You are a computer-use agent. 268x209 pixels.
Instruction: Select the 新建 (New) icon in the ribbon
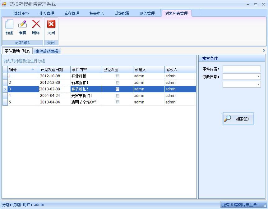tap(9, 26)
